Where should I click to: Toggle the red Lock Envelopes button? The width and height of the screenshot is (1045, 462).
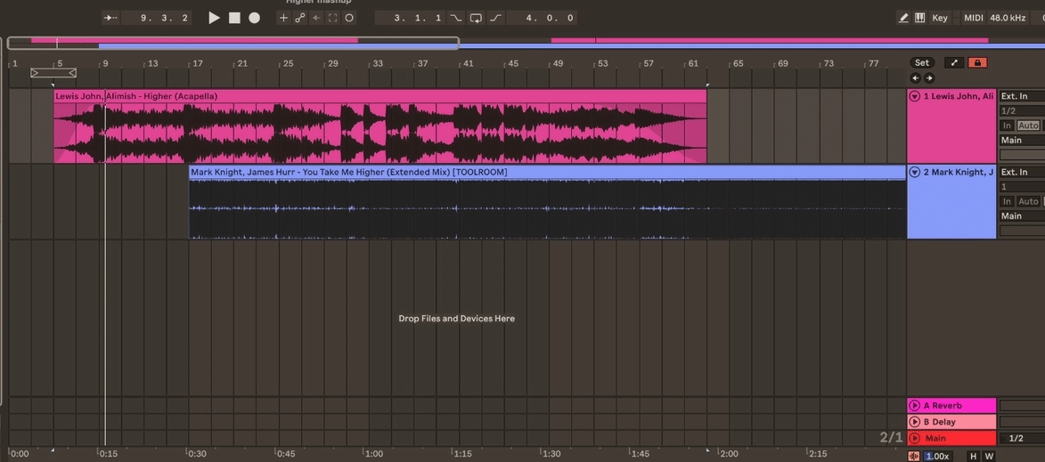[977, 62]
